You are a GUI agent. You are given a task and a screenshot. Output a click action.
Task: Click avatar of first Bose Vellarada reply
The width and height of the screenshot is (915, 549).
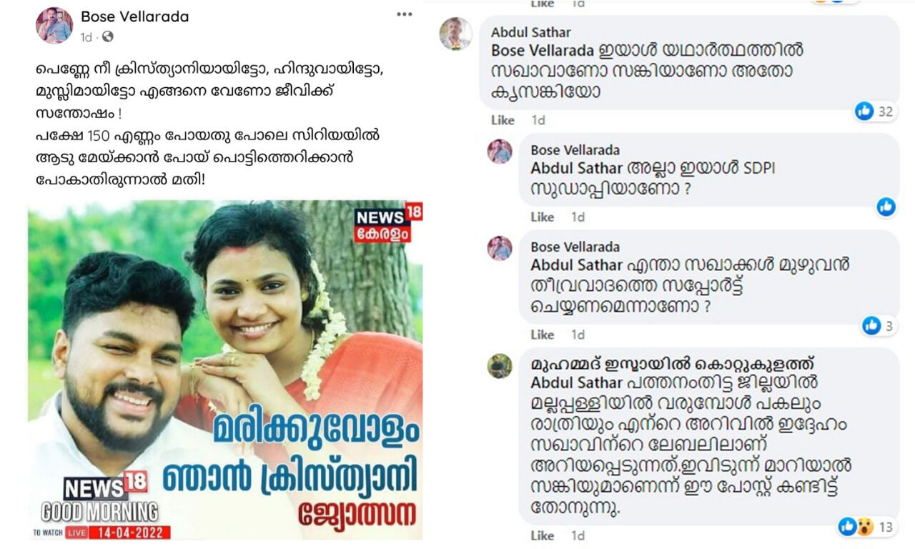500,152
